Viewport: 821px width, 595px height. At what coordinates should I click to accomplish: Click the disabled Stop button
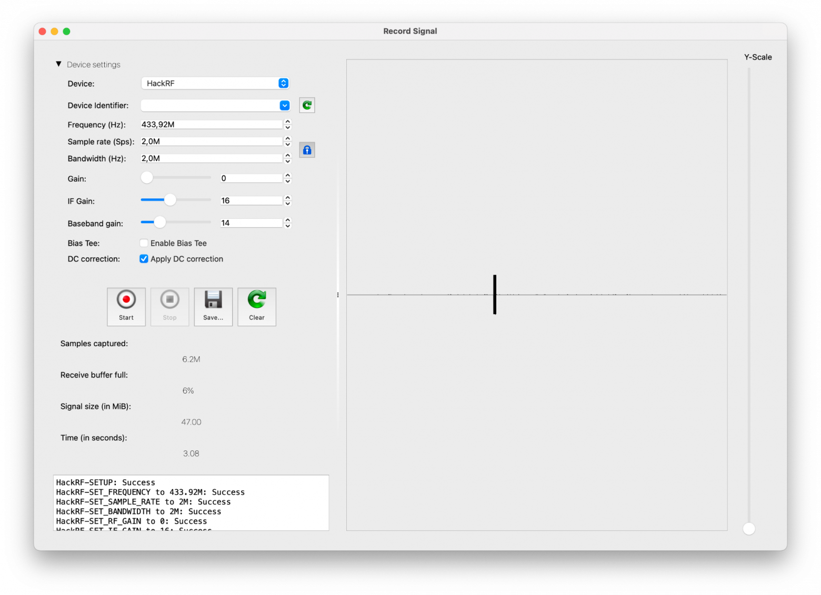(x=169, y=307)
